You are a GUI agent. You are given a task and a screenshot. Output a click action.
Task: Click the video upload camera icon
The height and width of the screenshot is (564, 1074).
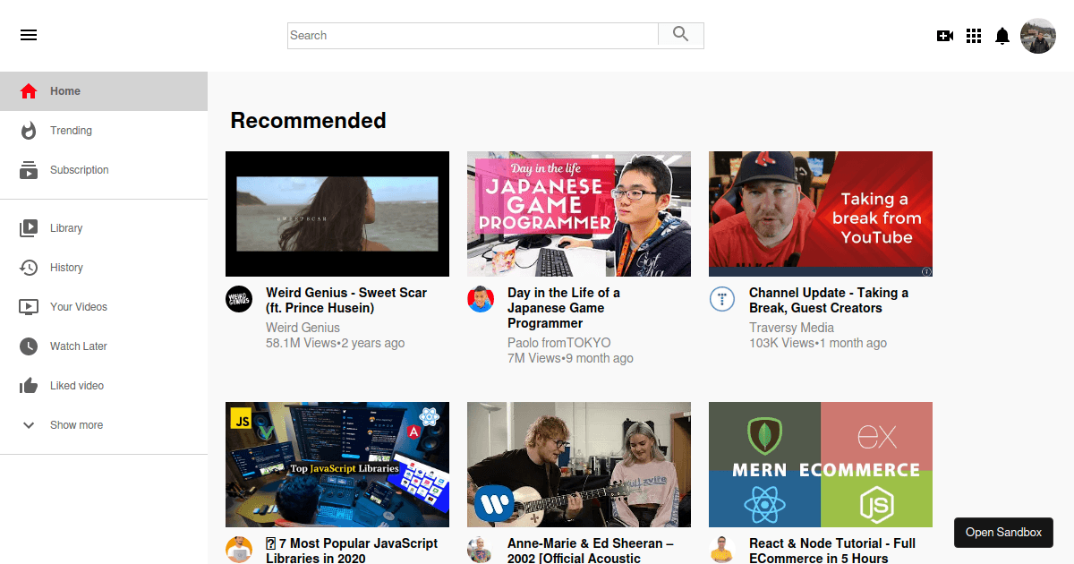[945, 36]
